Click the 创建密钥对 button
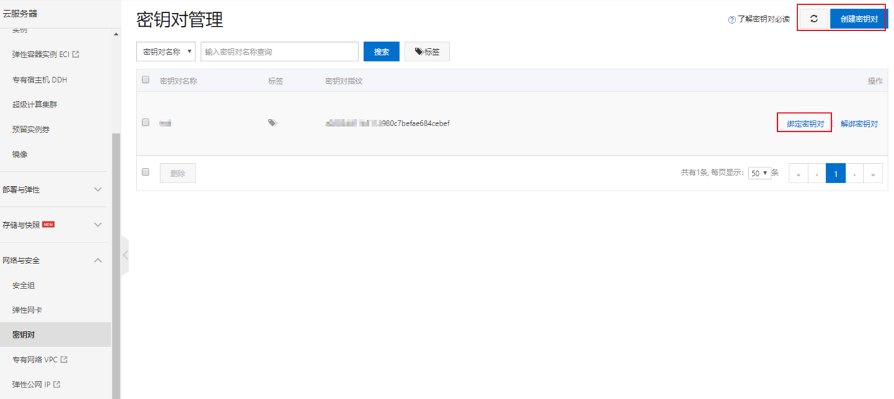This screenshot has width=894, height=399. click(859, 19)
